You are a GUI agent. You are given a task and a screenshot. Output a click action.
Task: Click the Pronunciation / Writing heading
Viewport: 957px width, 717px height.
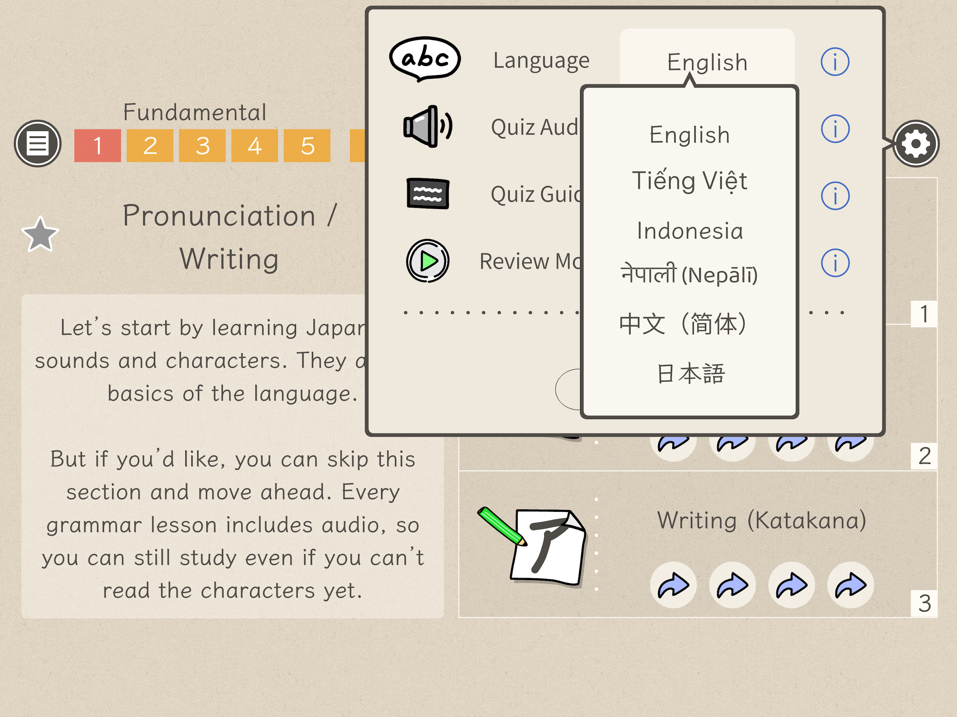(x=229, y=237)
